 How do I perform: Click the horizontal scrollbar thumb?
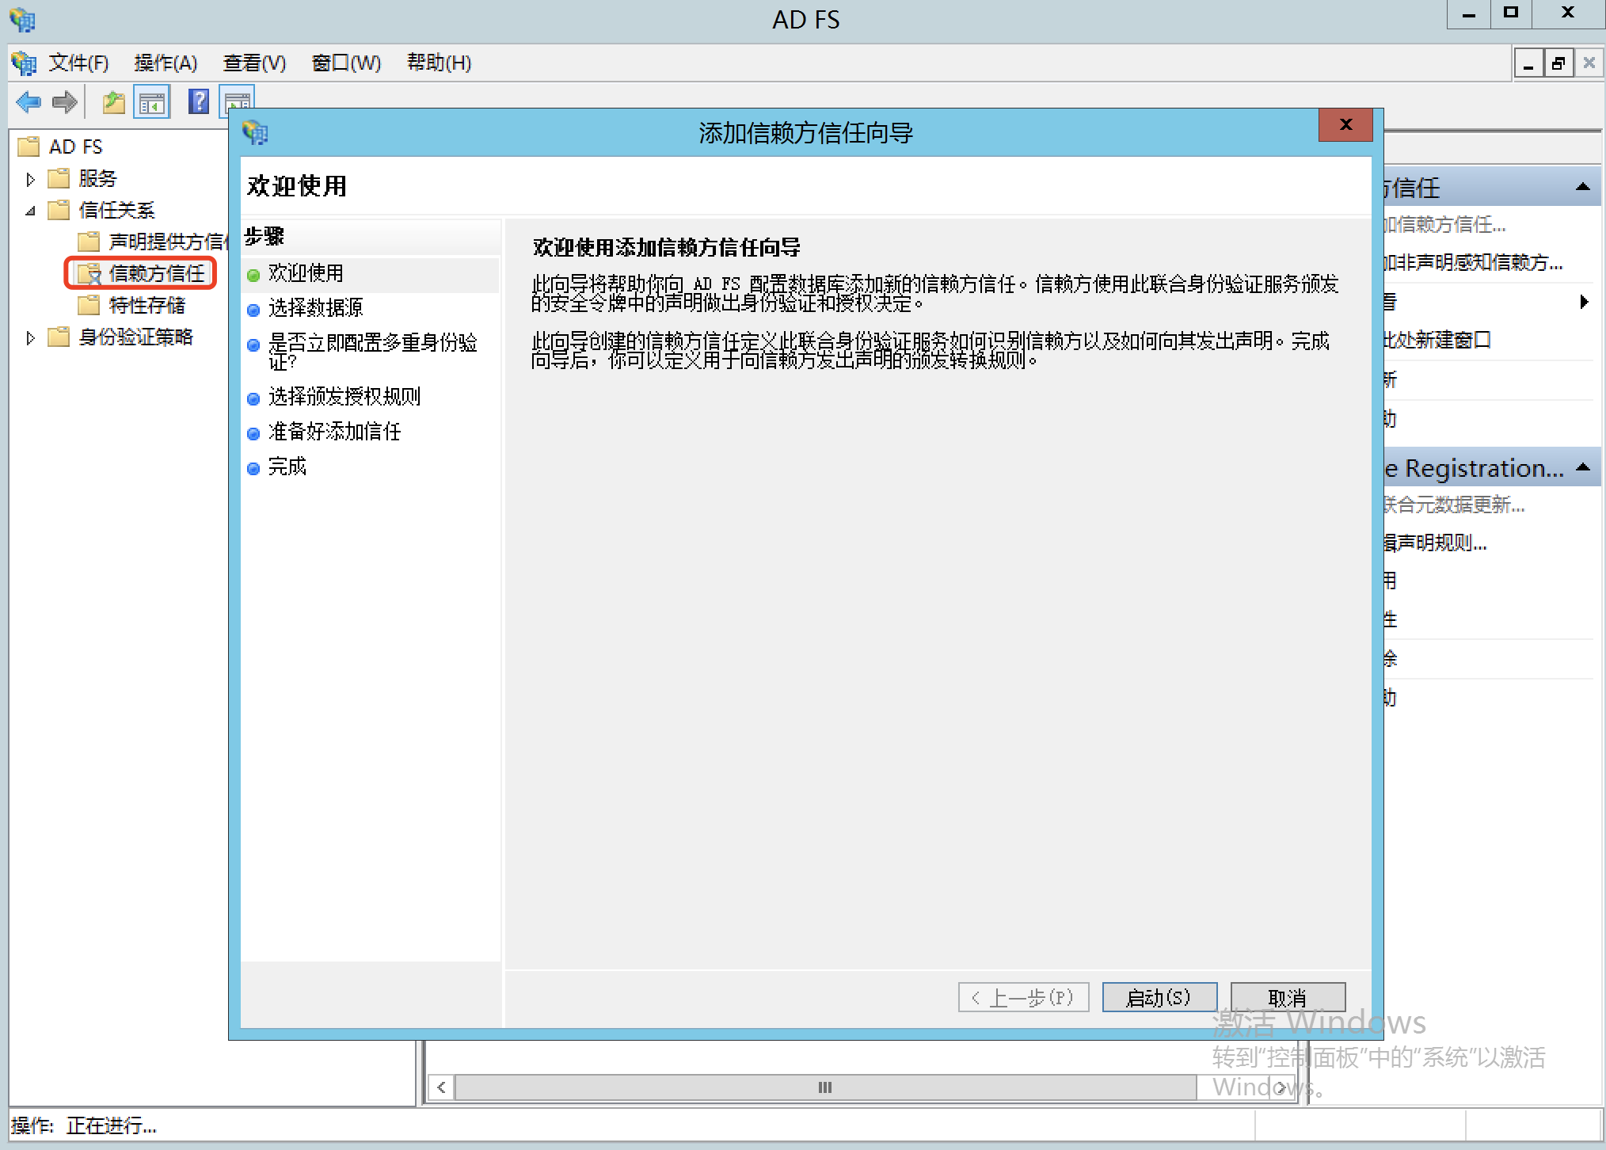pyautogui.click(x=825, y=1087)
